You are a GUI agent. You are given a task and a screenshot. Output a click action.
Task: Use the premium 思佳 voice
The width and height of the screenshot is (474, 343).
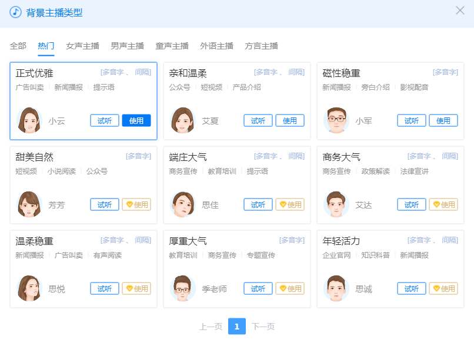(x=290, y=205)
